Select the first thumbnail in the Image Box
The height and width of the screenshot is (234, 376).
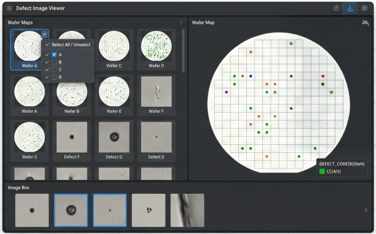32,210
